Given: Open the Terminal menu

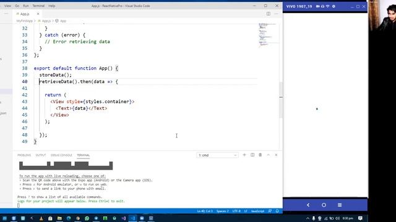Looking at the screenshot, I should pos(38,6).
